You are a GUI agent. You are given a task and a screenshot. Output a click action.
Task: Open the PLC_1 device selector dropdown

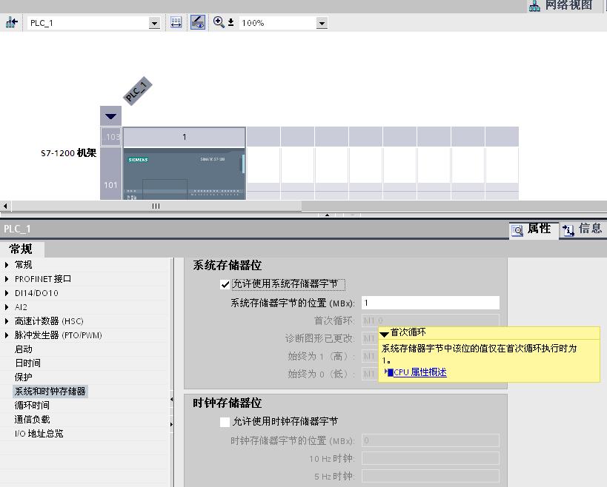154,23
